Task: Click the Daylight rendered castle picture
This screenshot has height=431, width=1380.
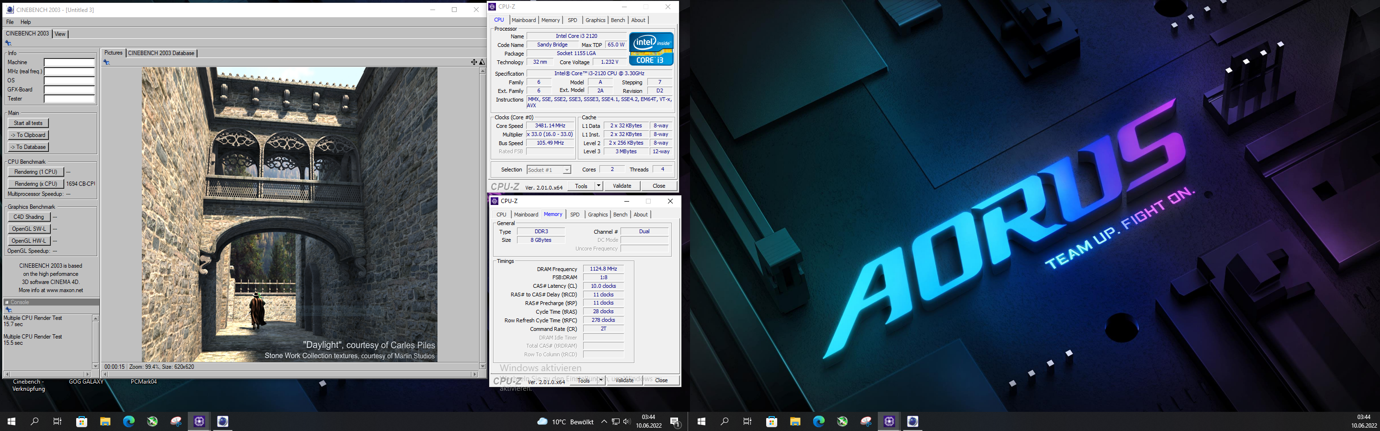Action: click(x=289, y=214)
